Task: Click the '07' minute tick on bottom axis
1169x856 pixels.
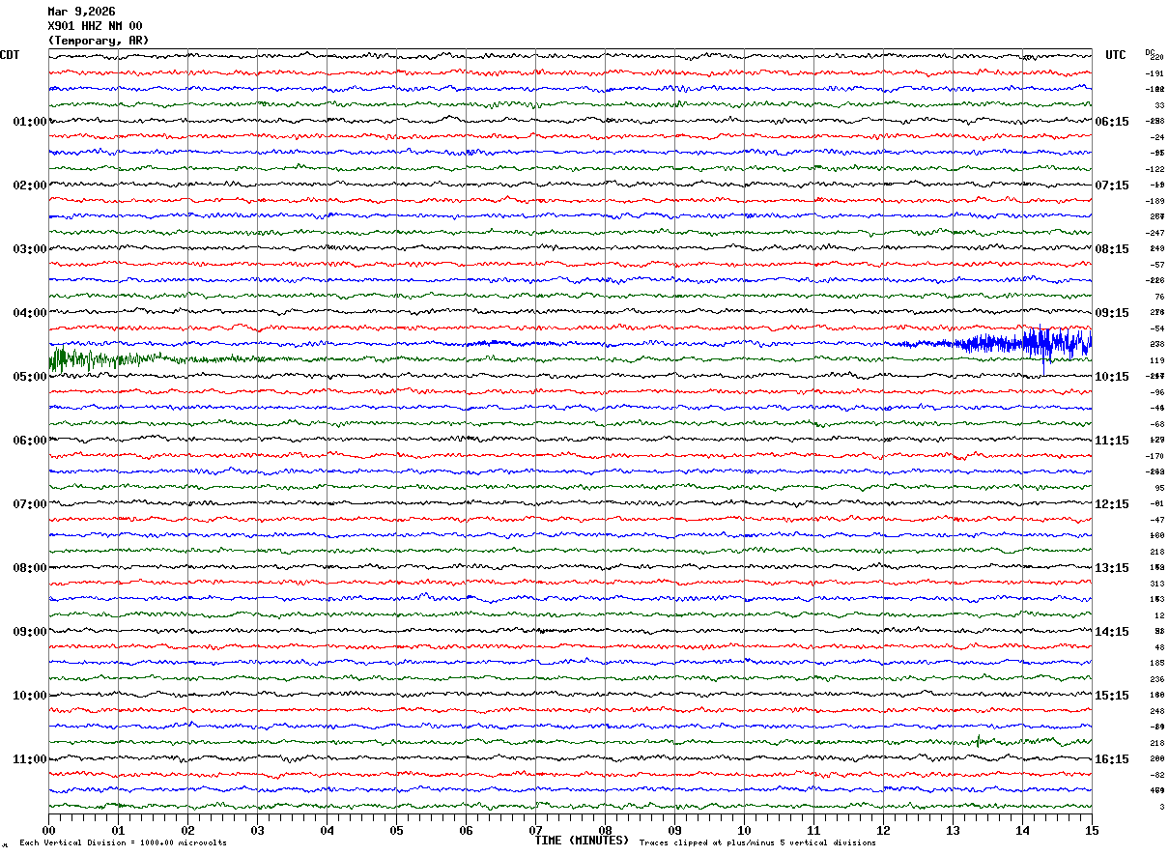Action: point(535,830)
